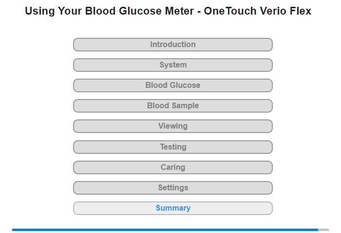The image size is (341, 233).
Task: Click the blue Summary link text
Action: click(x=173, y=208)
